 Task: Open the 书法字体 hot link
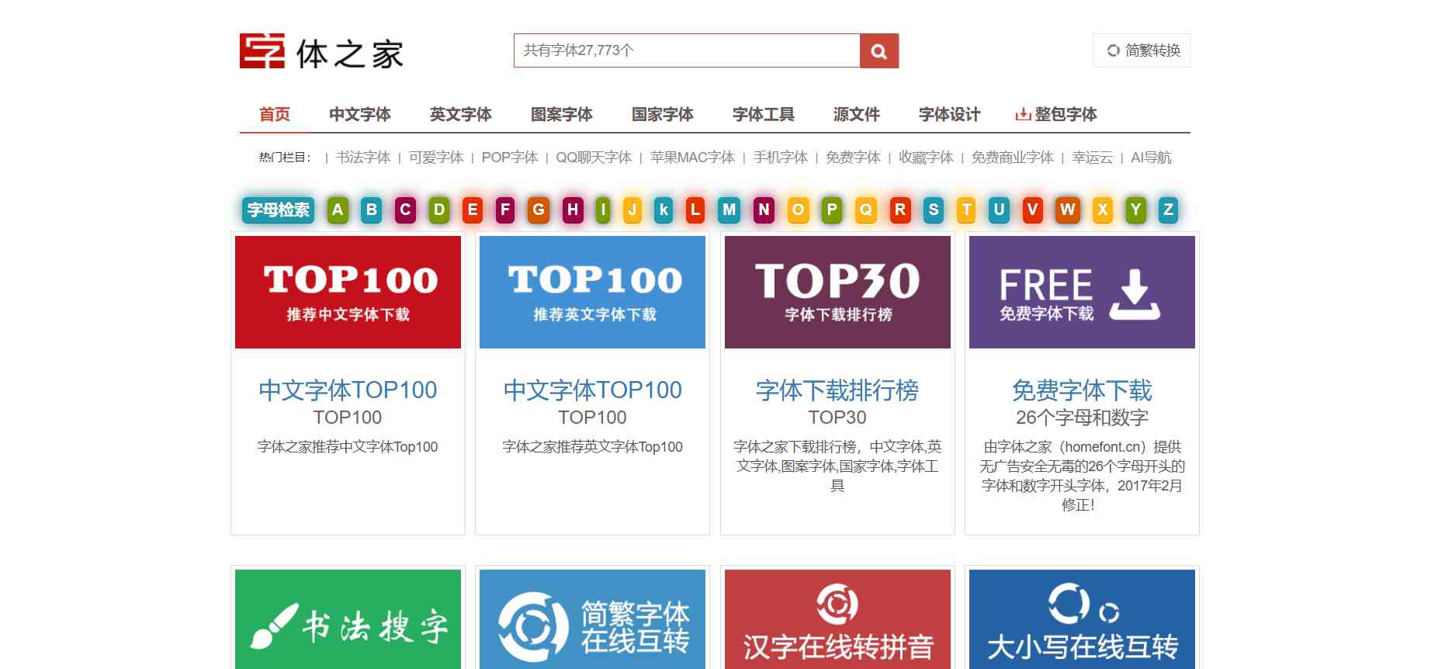click(x=363, y=158)
